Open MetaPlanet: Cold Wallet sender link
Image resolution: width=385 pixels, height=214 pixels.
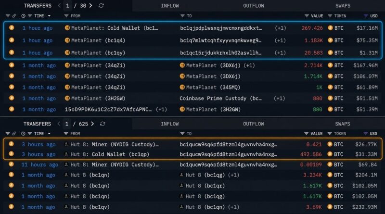[x=115, y=28]
